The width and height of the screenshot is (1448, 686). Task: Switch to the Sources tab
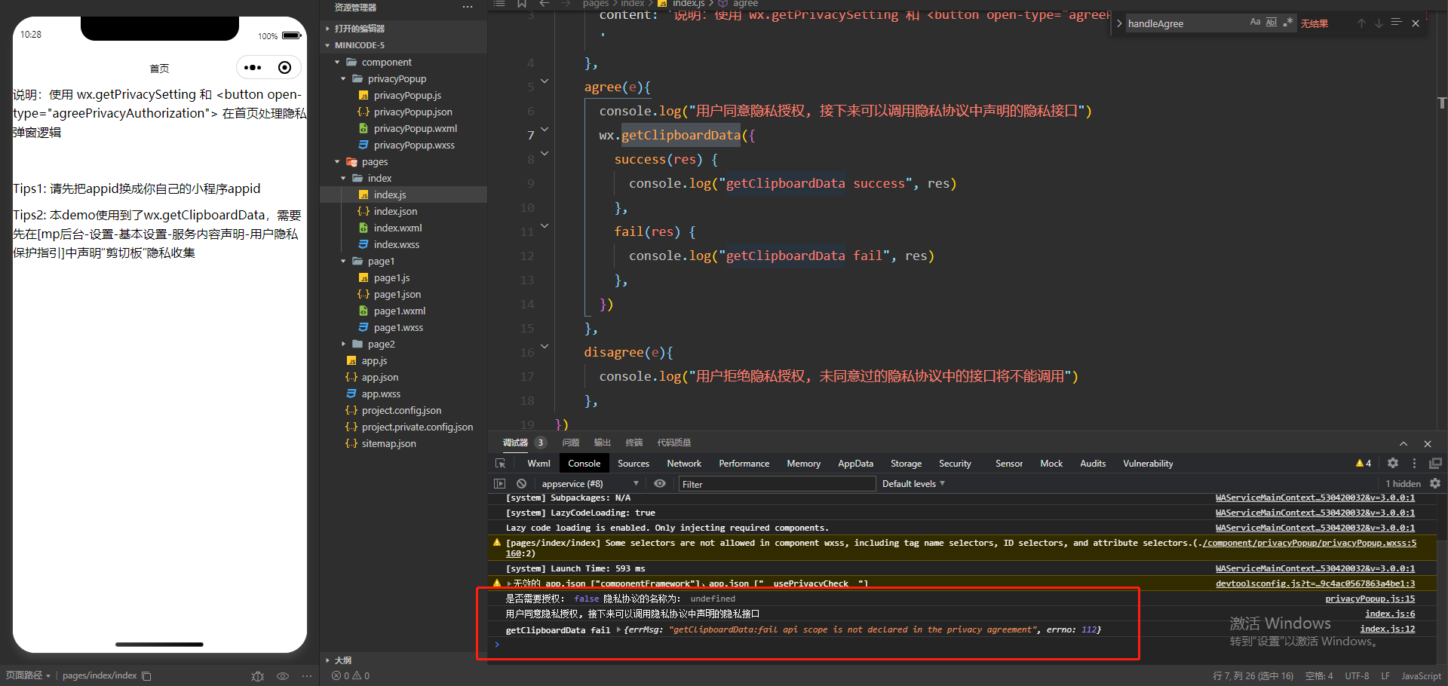pyautogui.click(x=633, y=464)
